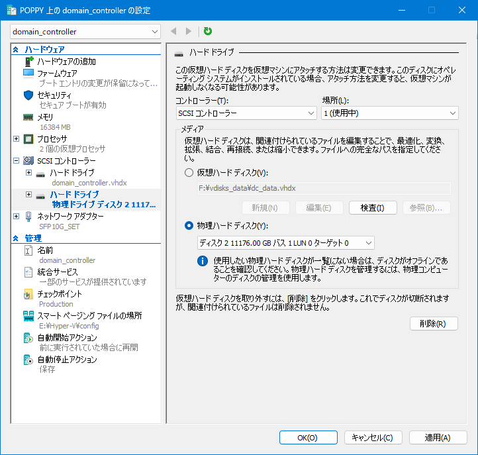Click the 統合サービス icon
478x455 pixels.
point(28,272)
